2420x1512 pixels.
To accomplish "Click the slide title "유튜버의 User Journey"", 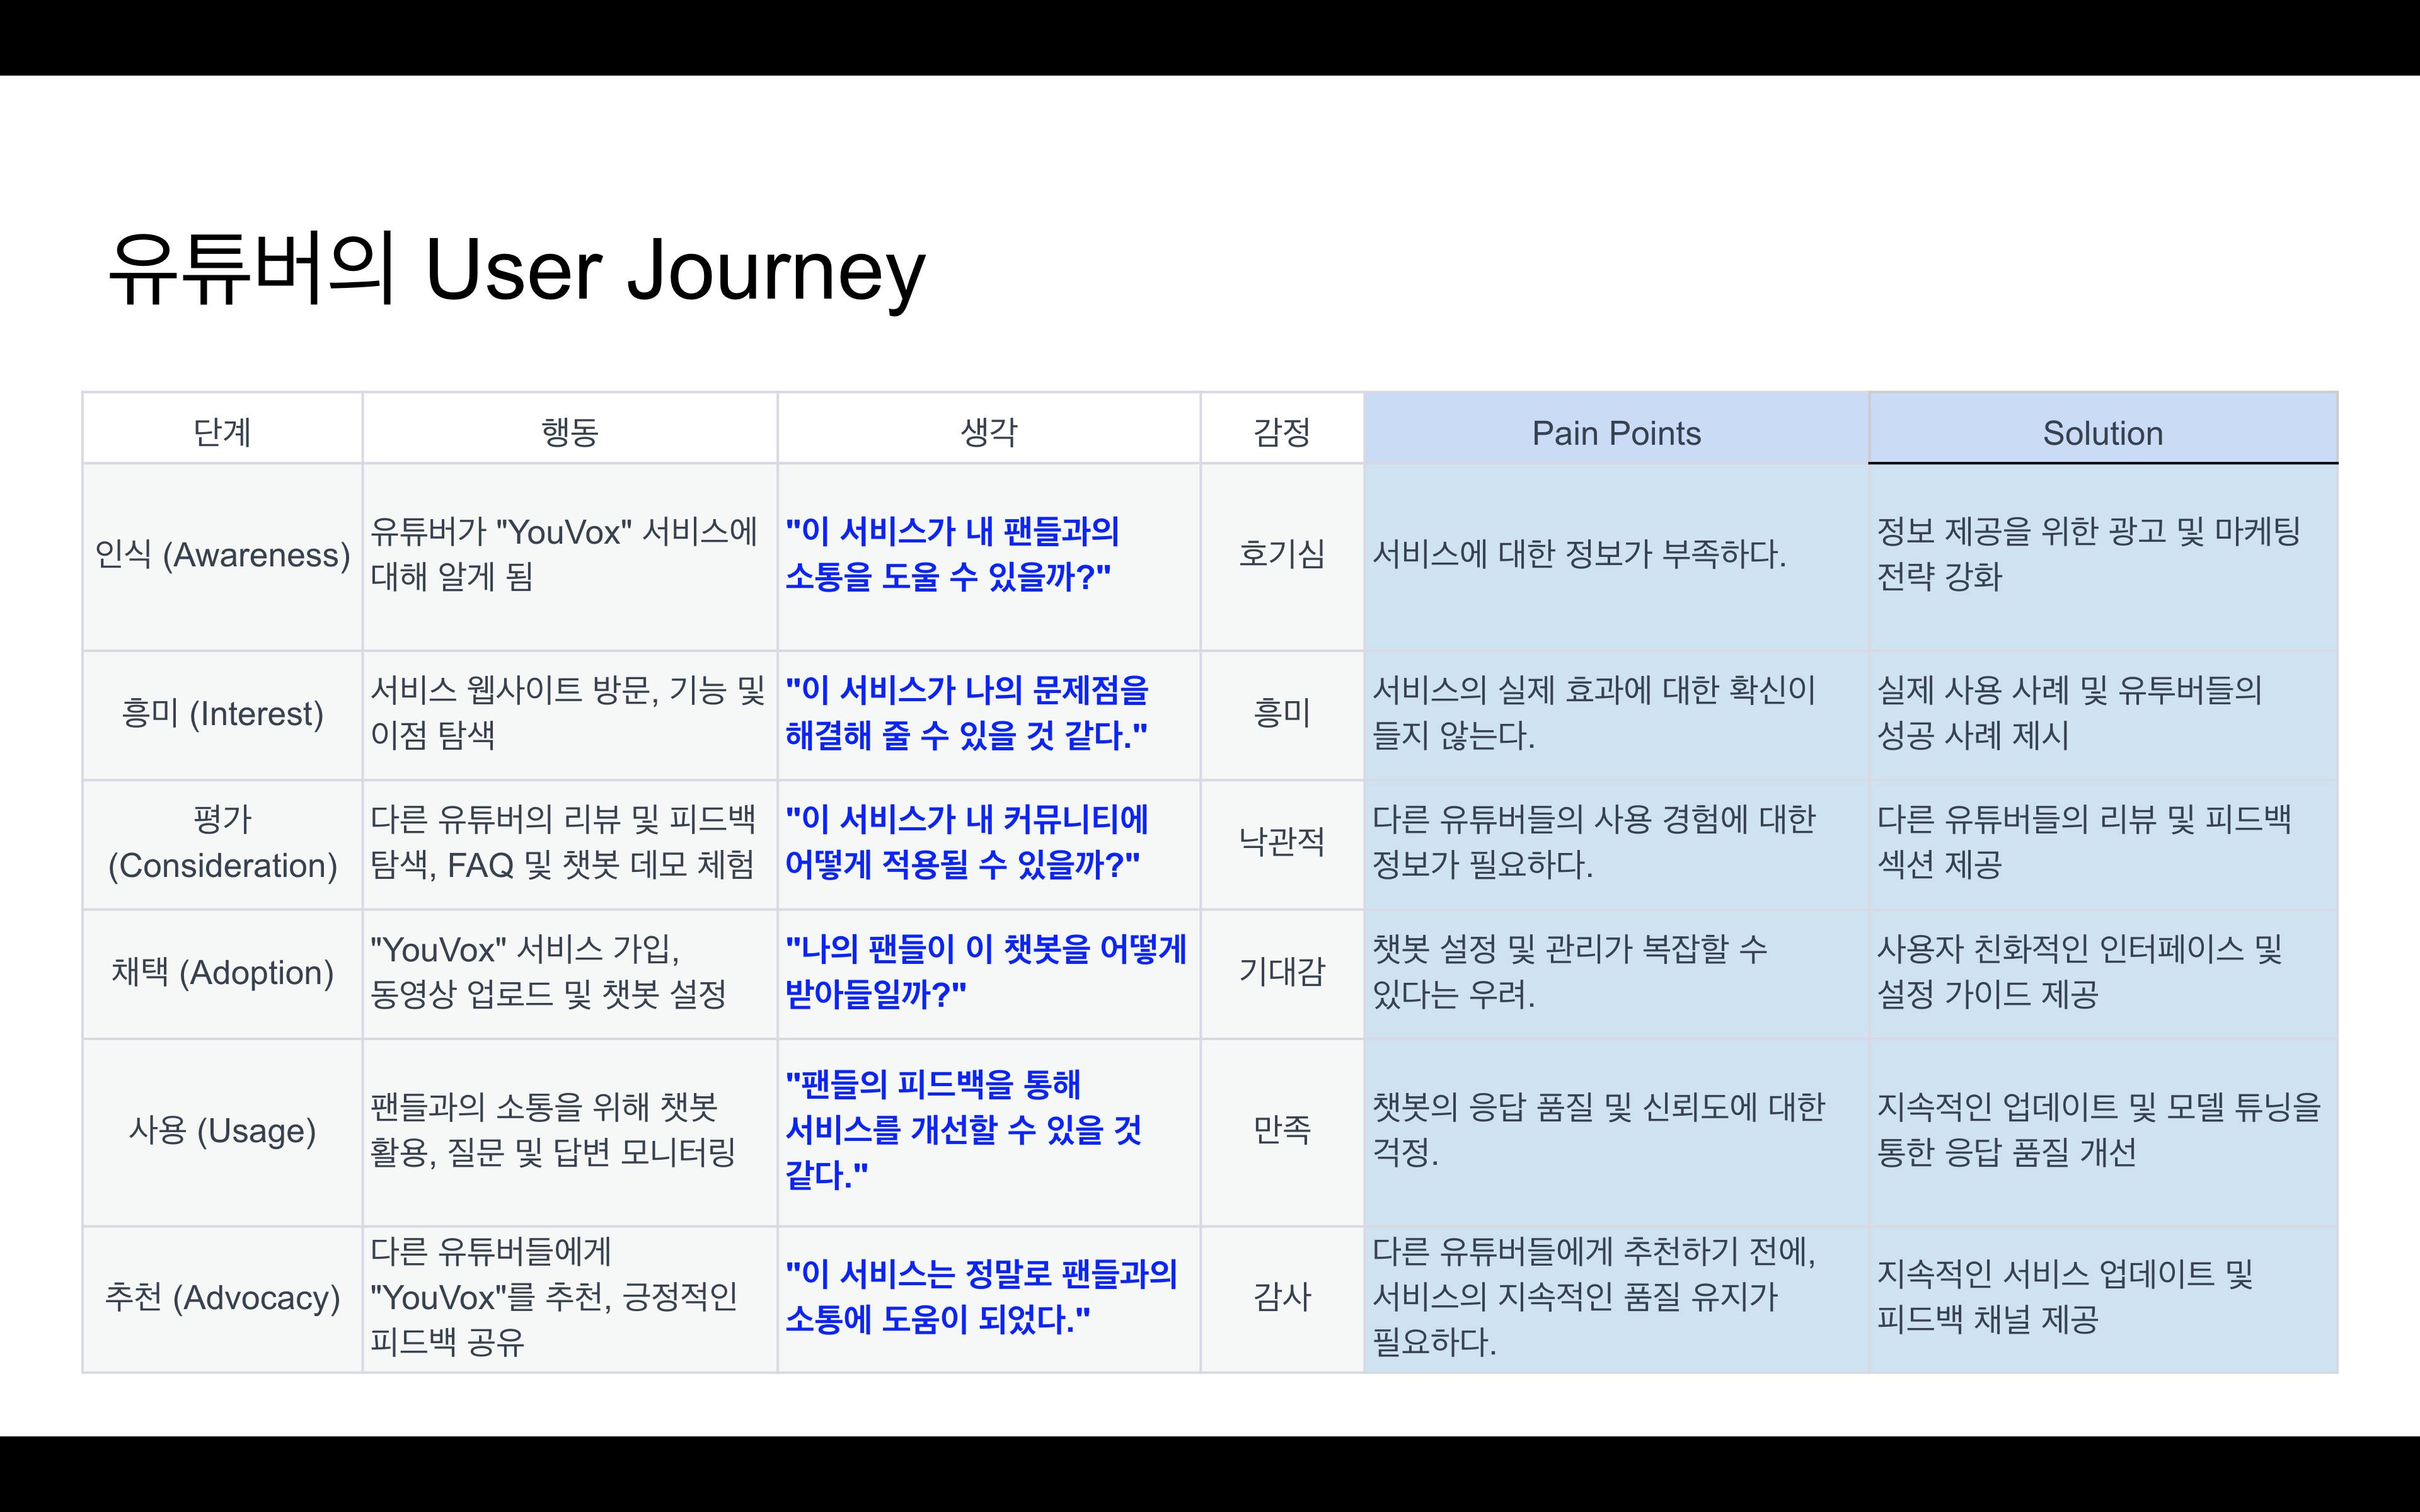I will (516, 269).
